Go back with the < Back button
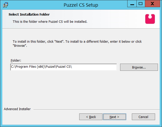Viewport: 162px width, 127px height. pyautogui.click(x=91, y=117)
